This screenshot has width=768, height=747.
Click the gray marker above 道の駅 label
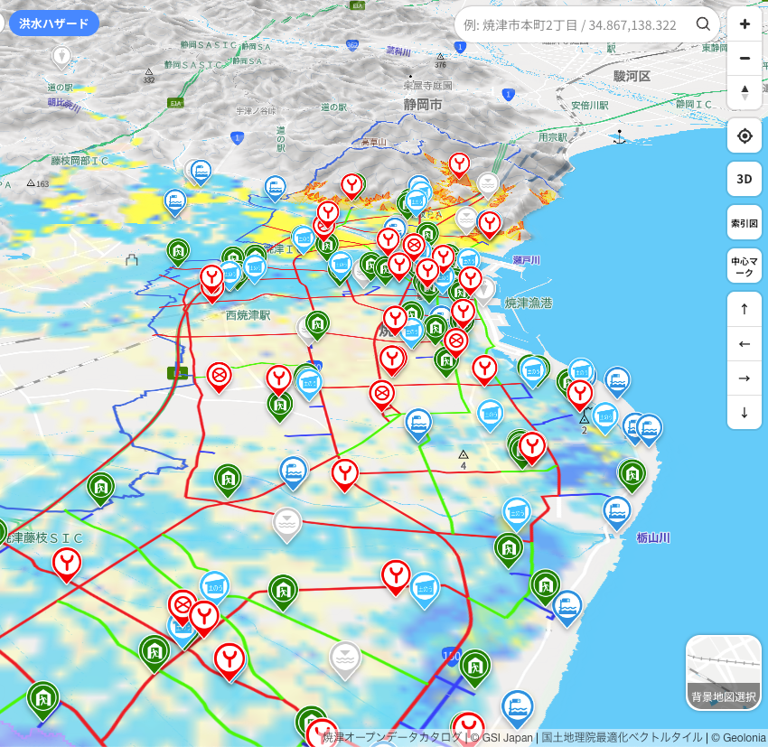click(x=61, y=57)
